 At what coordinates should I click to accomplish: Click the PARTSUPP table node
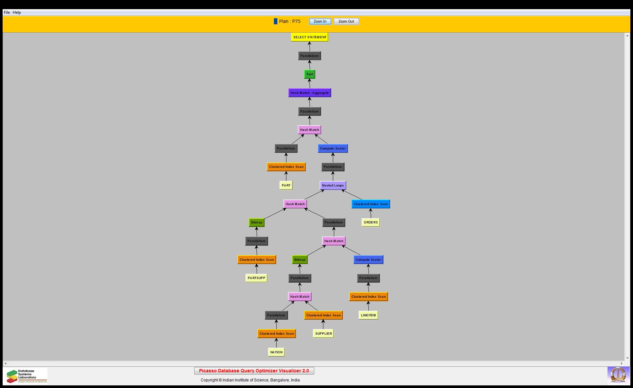click(256, 278)
